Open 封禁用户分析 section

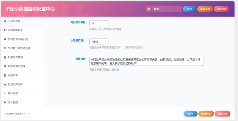click(x=22, y=84)
